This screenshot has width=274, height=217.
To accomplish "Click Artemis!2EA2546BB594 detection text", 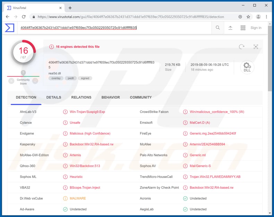I will [207, 144].
